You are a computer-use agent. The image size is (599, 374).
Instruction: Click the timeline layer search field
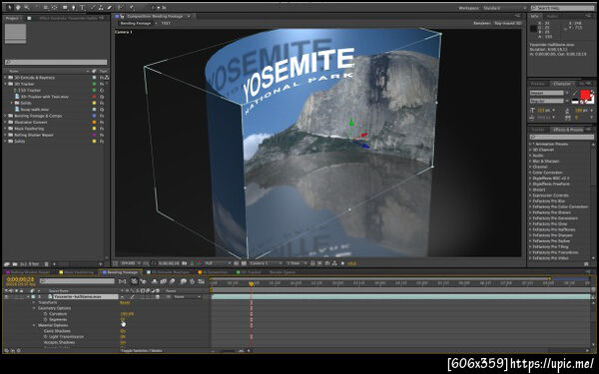[x=77, y=281]
